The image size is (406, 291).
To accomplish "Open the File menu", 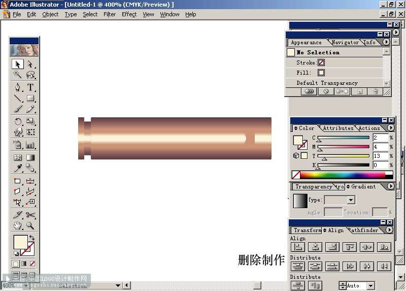I will click(x=17, y=14).
